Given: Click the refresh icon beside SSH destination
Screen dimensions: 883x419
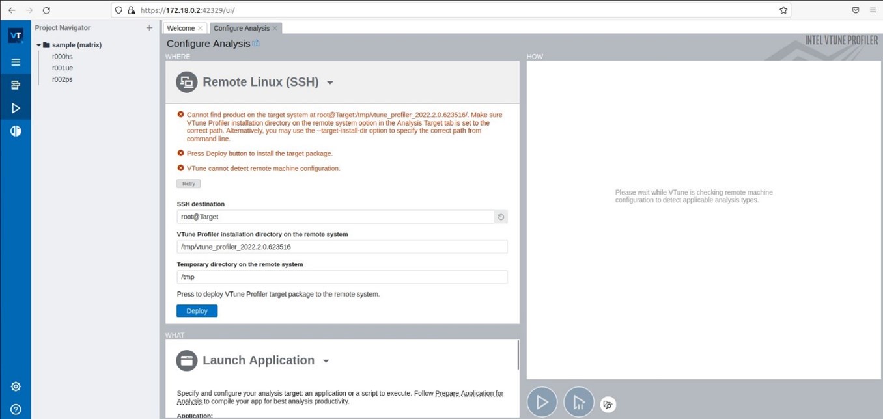Looking at the screenshot, I should (501, 217).
